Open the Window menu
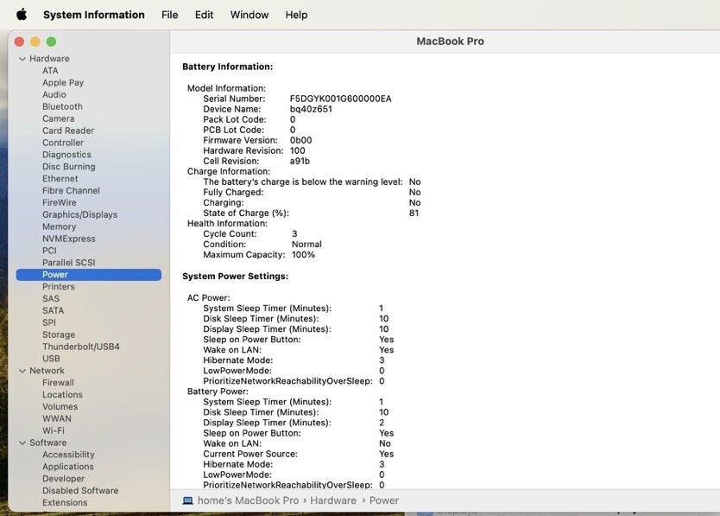Screen dimensions: 720x516 [x=249, y=15]
